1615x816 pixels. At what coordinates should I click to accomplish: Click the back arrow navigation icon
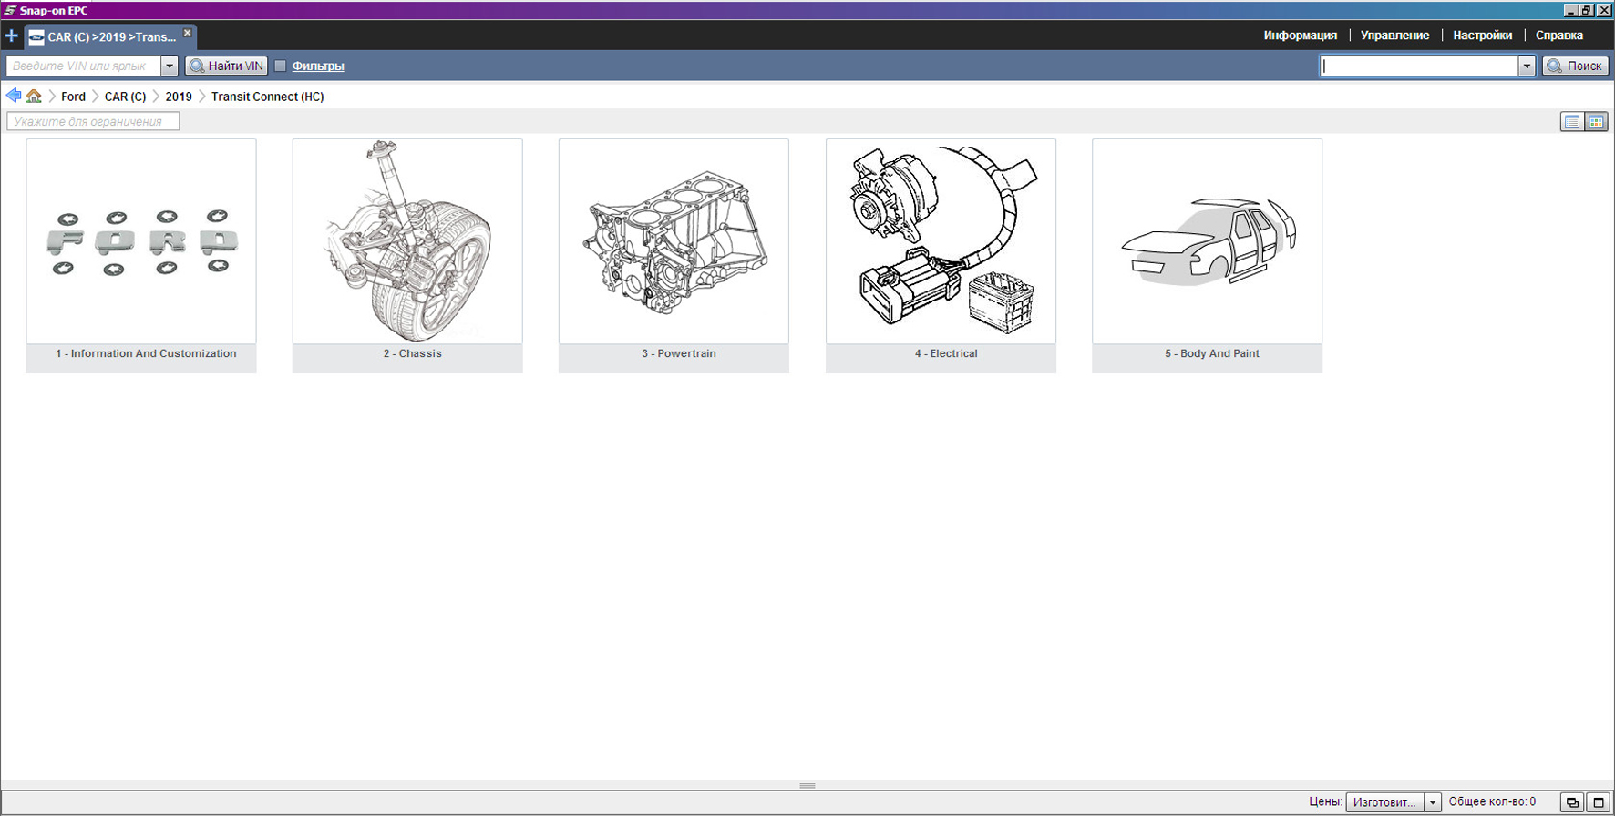click(13, 96)
